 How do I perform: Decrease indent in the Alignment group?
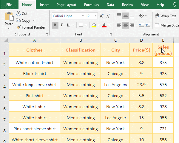point(141,25)
